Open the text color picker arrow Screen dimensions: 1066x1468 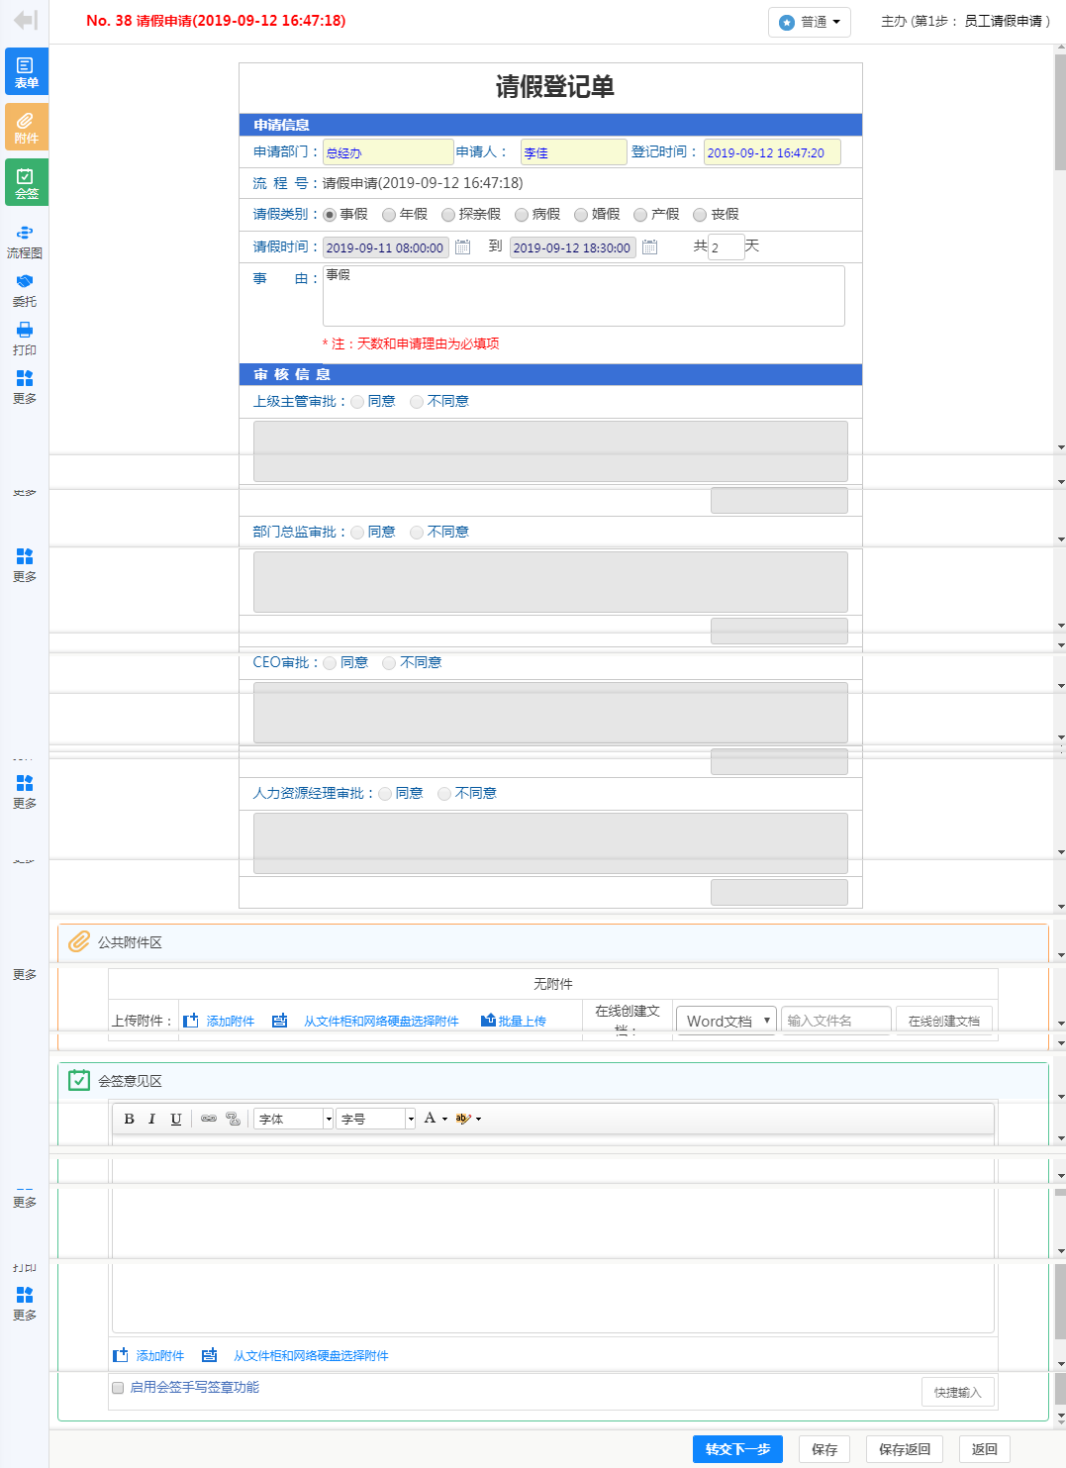pos(444,1119)
